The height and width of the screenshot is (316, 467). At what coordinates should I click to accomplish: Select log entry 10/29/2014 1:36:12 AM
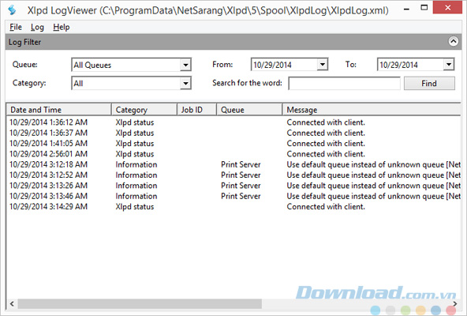(x=233, y=122)
